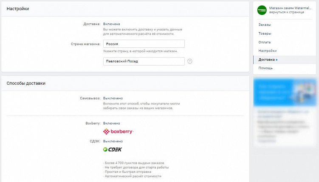Toggle the Доставка 'Включена' status
Viewport: 319px width, 182px height.
click(x=112, y=24)
